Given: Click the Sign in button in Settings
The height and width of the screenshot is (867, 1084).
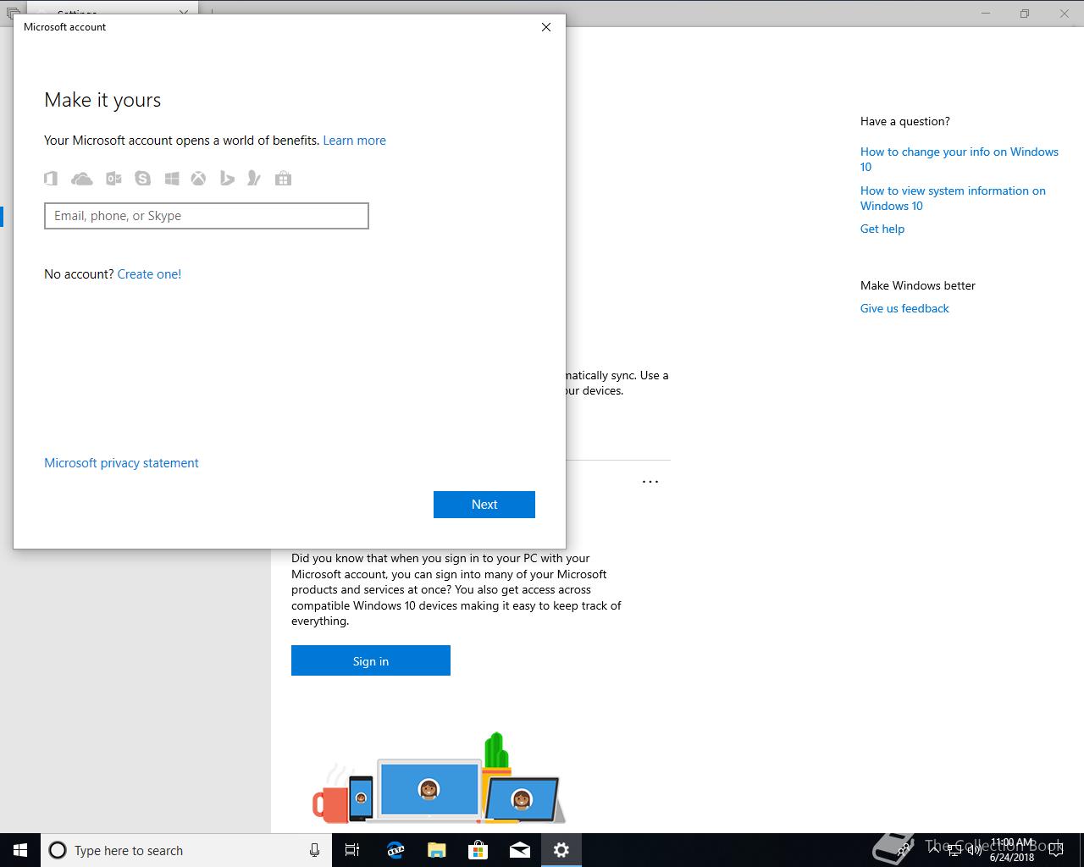Looking at the screenshot, I should 371,660.
